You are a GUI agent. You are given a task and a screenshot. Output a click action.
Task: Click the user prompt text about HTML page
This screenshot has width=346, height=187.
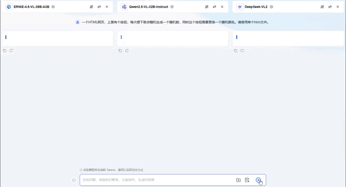[175, 22]
